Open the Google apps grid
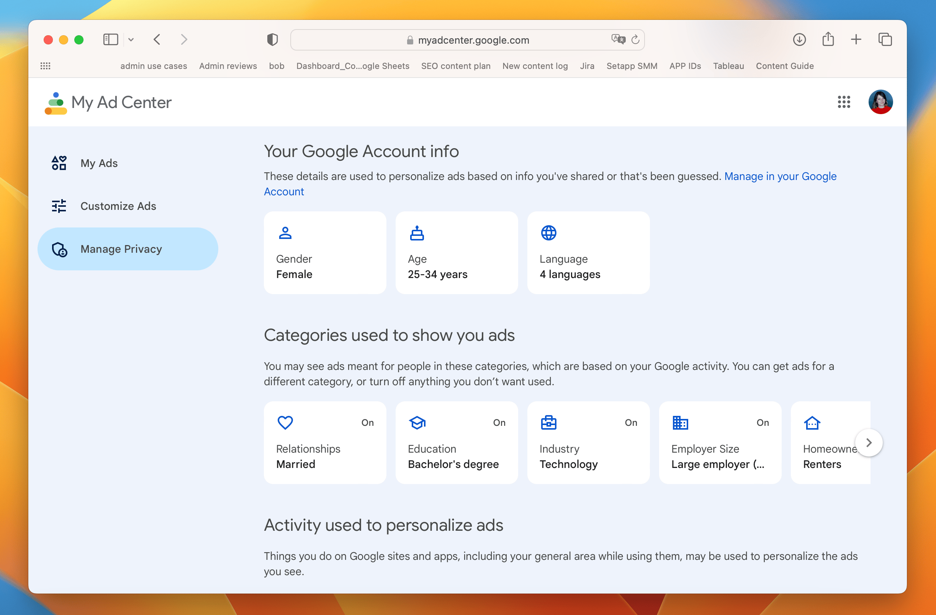936x615 pixels. (x=844, y=102)
